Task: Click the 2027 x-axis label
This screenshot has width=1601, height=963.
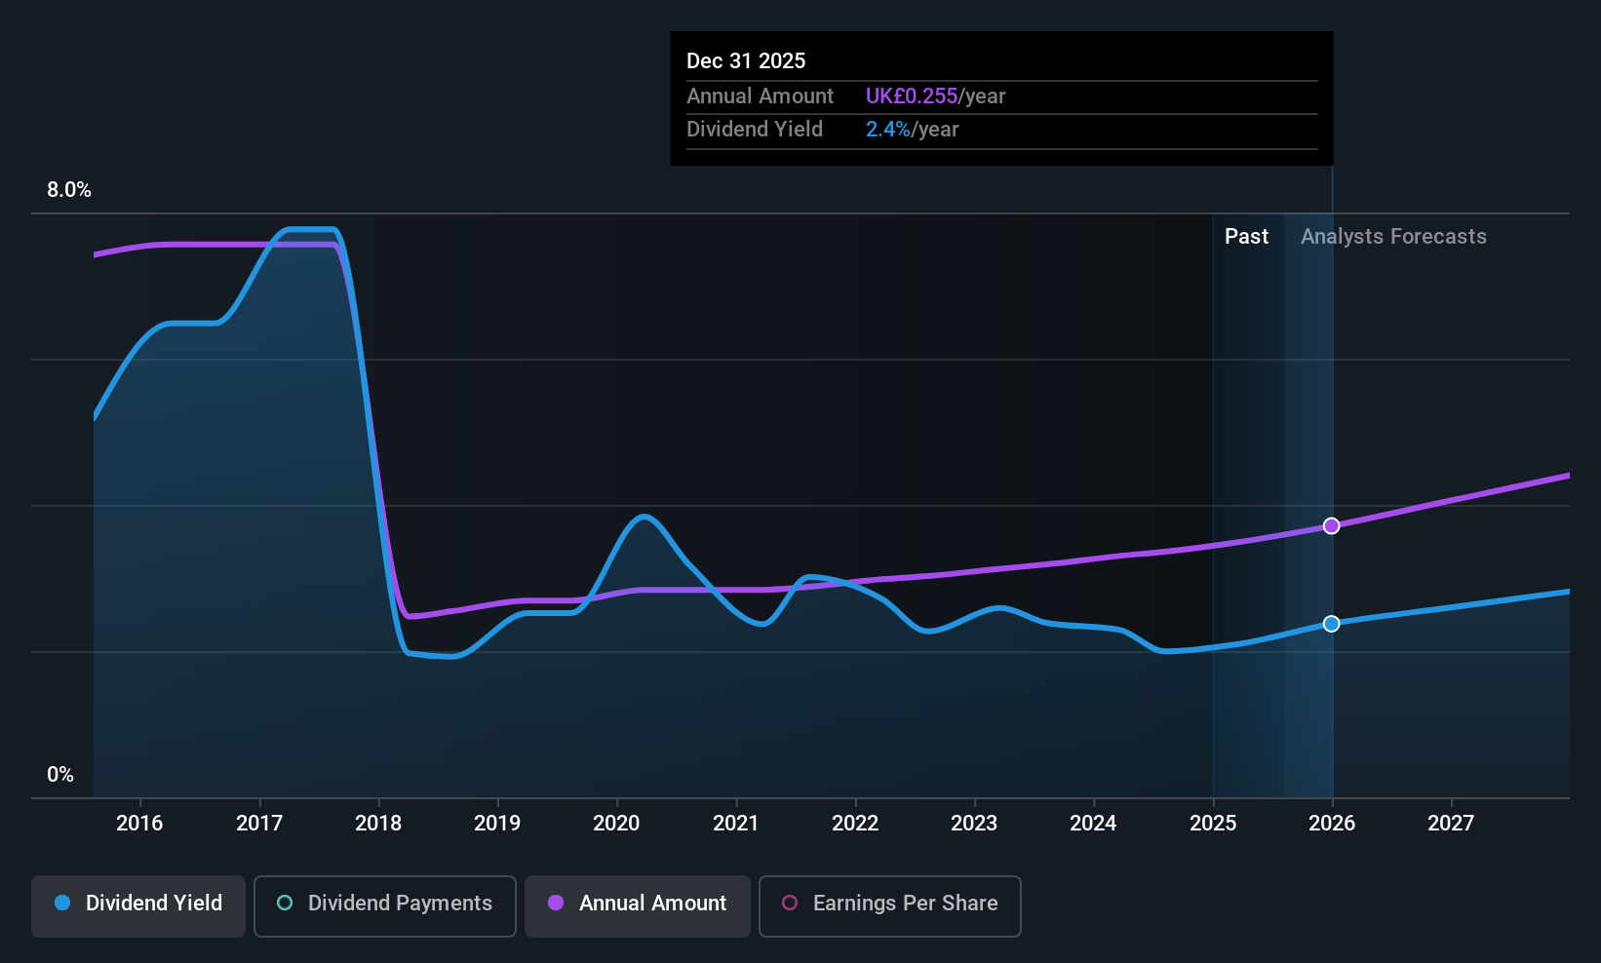Action: coord(1451,824)
